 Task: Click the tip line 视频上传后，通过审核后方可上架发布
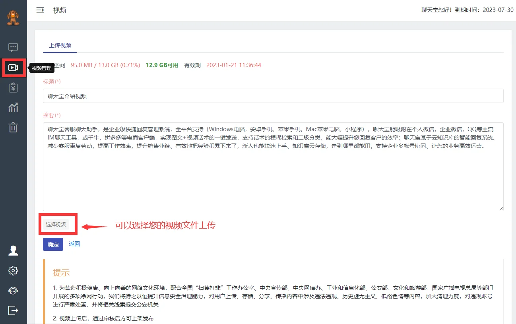pos(103,318)
